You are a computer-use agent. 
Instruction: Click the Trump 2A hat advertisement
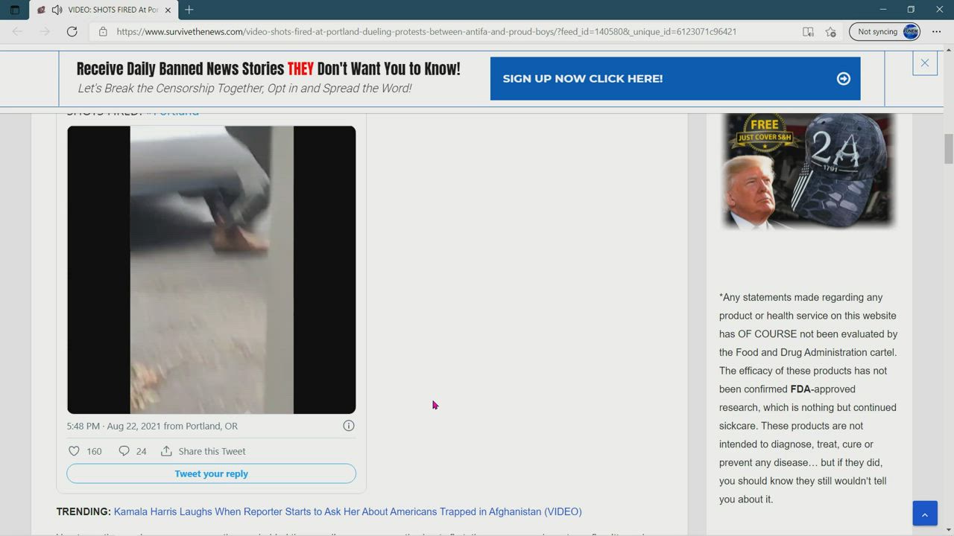coord(809,170)
